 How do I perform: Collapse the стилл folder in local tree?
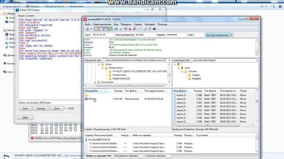pyautogui.click(x=99, y=64)
